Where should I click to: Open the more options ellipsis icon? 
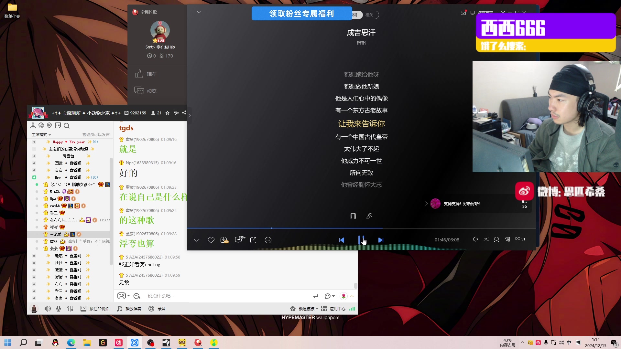click(x=268, y=240)
